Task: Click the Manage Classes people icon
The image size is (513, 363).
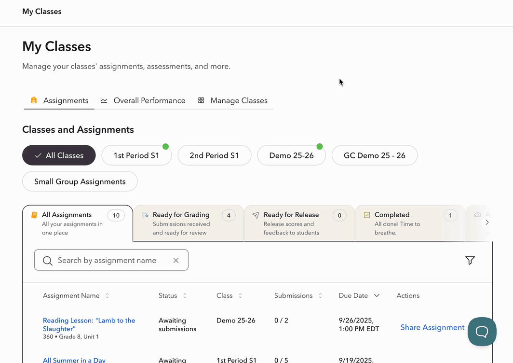Action: pos(201,100)
